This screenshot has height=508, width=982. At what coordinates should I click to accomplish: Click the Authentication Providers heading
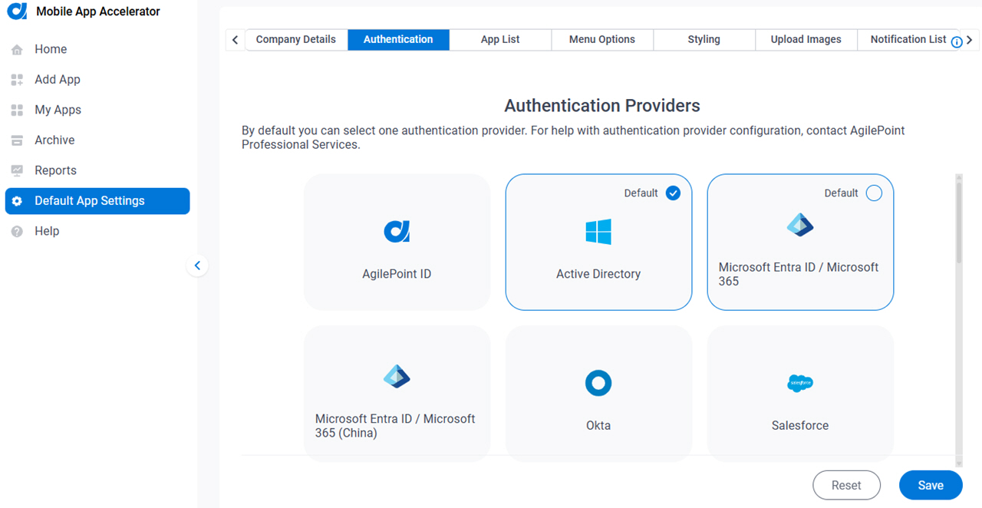(x=602, y=106)
